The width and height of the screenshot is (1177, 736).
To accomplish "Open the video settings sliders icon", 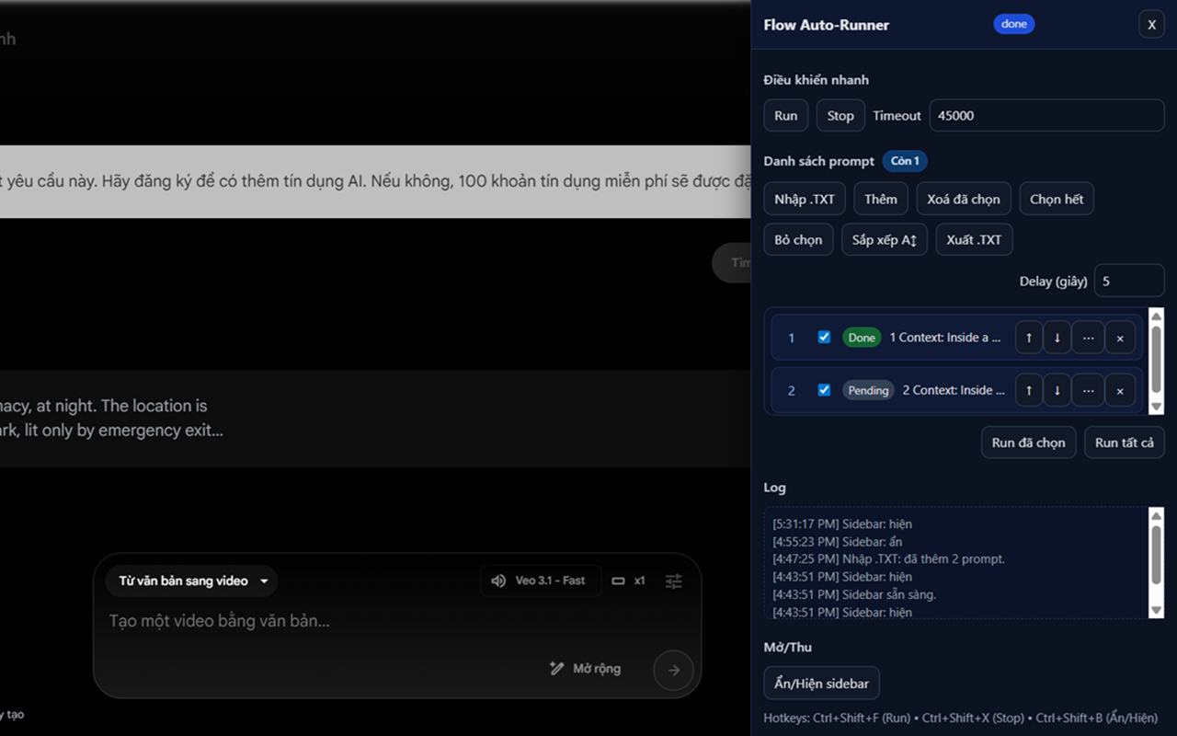I will click(674, 581).
